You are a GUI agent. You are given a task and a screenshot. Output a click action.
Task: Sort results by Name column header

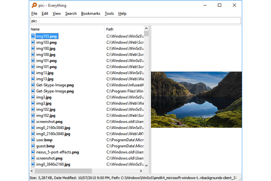(67, 29)
